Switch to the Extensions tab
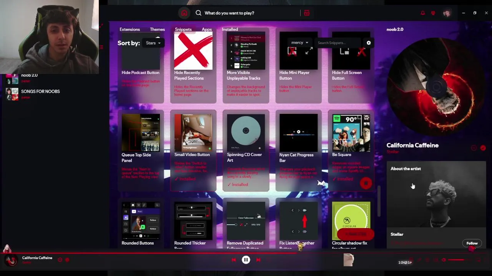The width and height of the screenshot is (492, 276). 130,30
